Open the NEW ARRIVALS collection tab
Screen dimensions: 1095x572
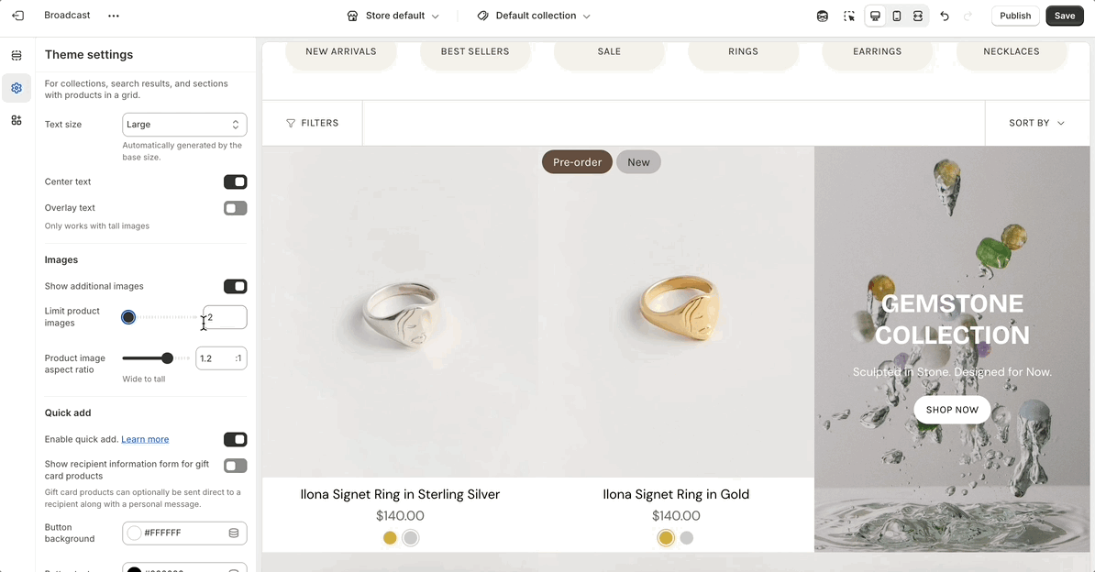341,51
